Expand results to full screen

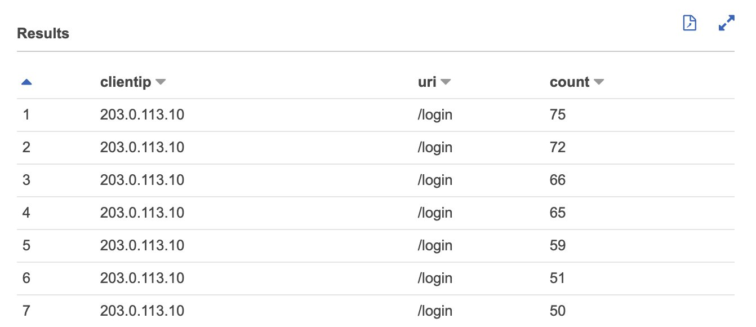point(727,23)
